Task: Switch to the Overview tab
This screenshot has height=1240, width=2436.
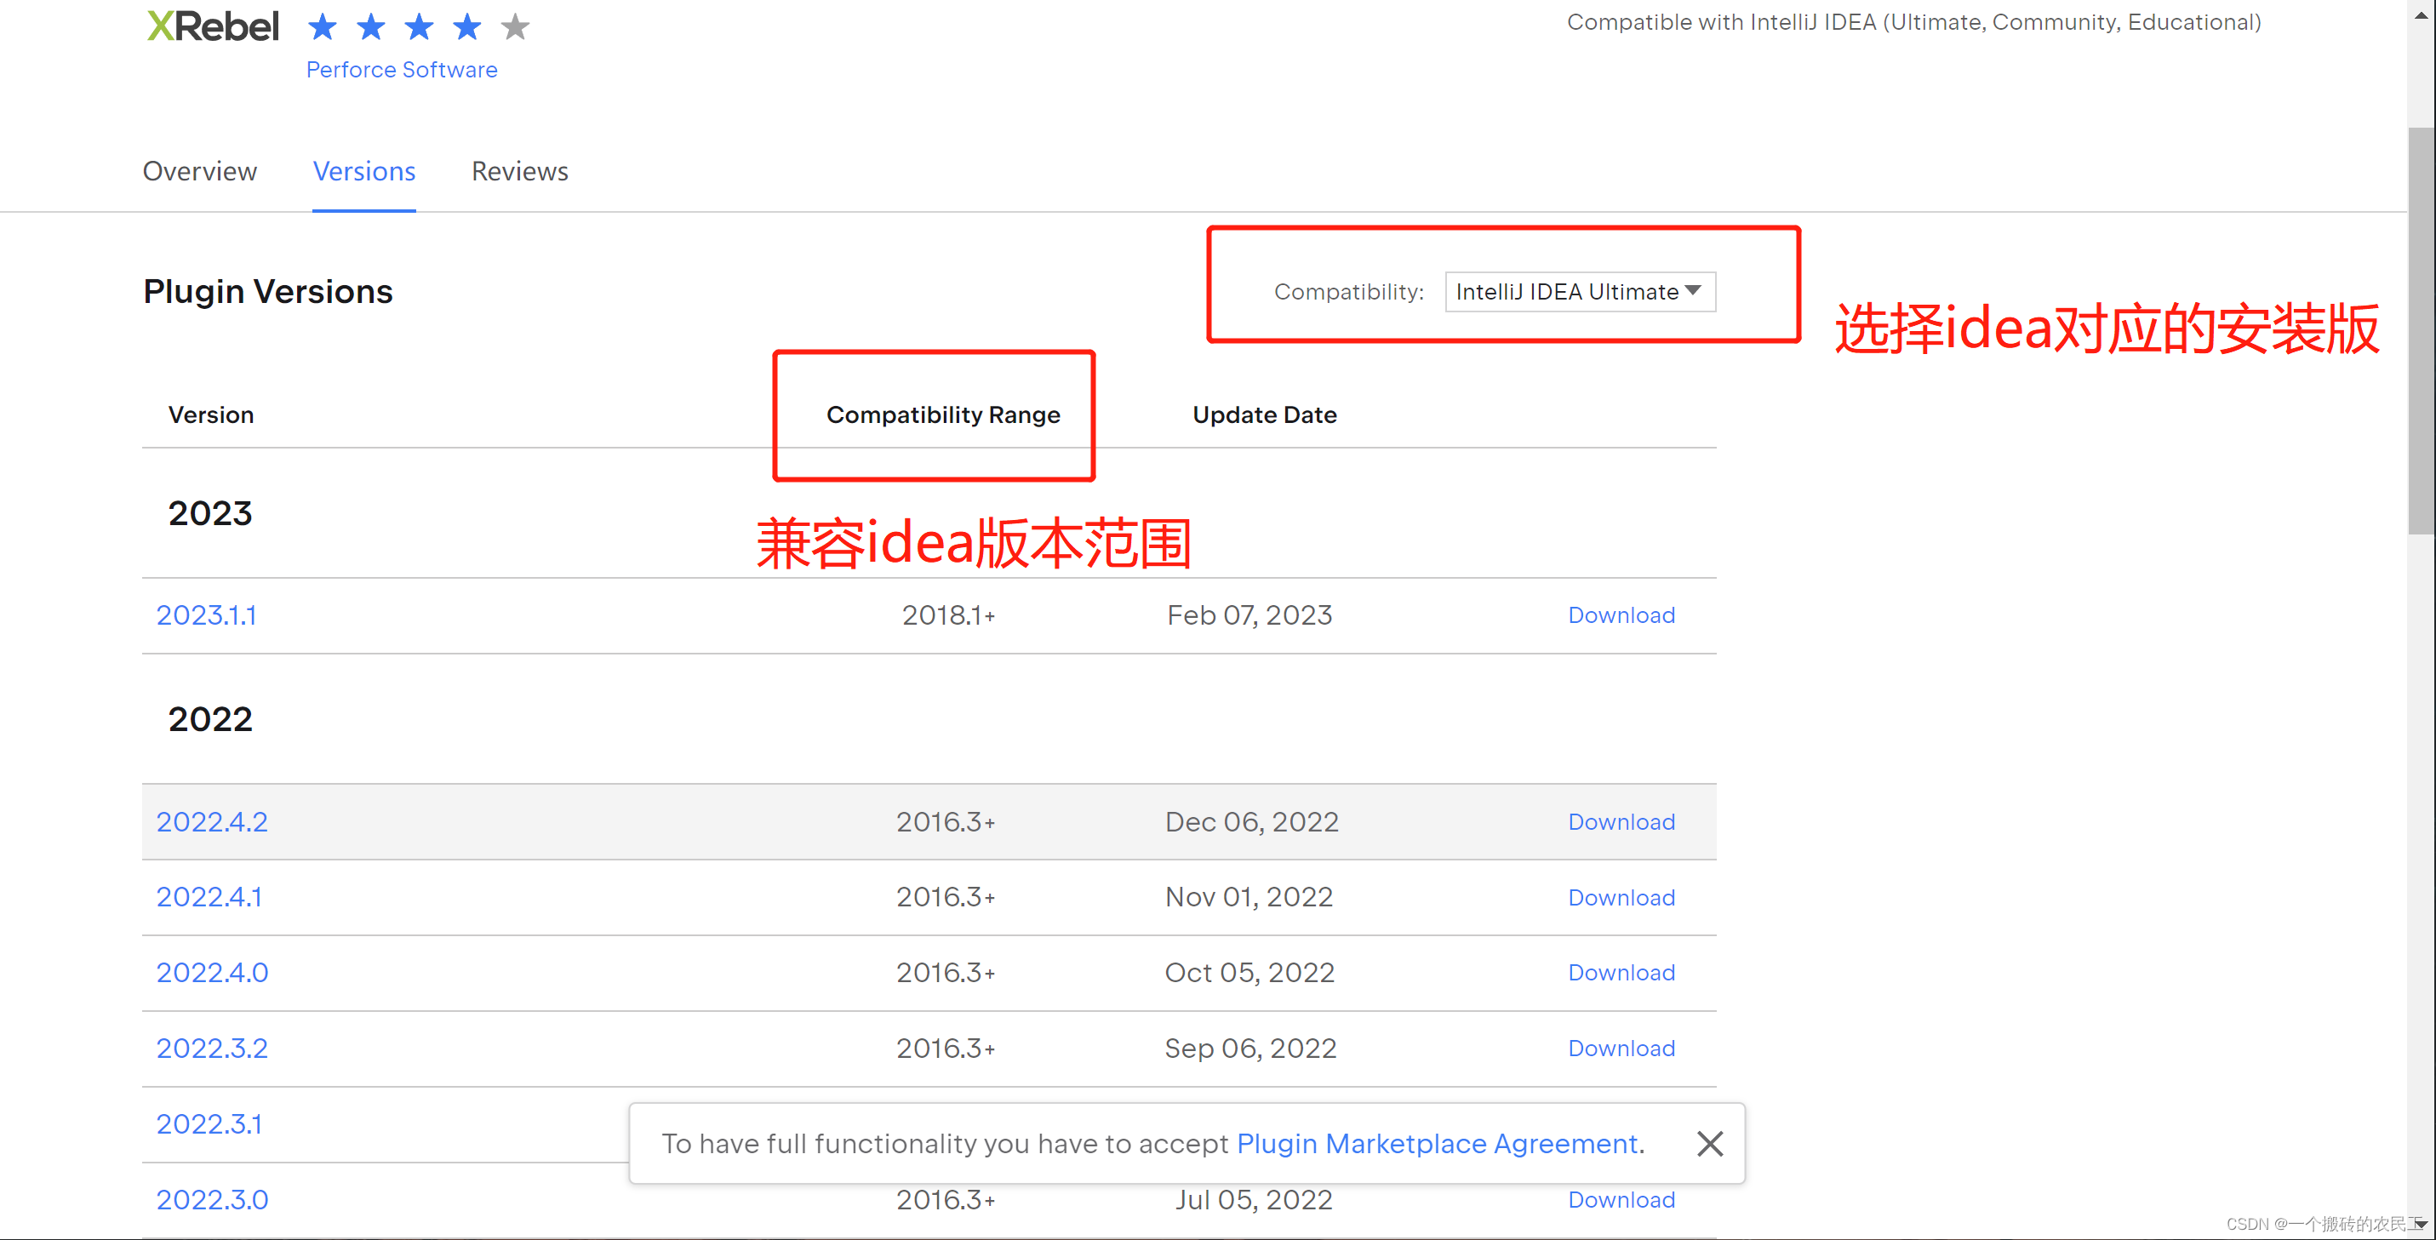Action: [199, 171]
